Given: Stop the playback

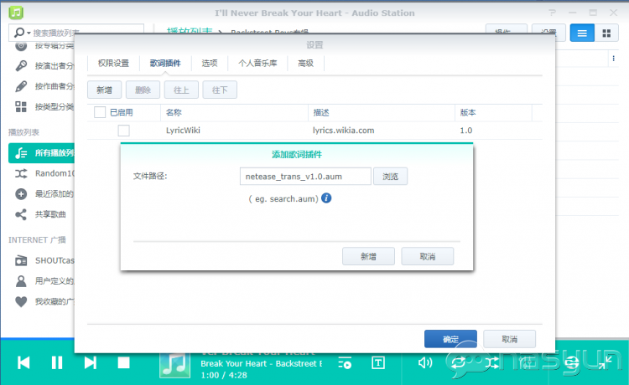Looking at the screenshot, I should click(123, 363).
